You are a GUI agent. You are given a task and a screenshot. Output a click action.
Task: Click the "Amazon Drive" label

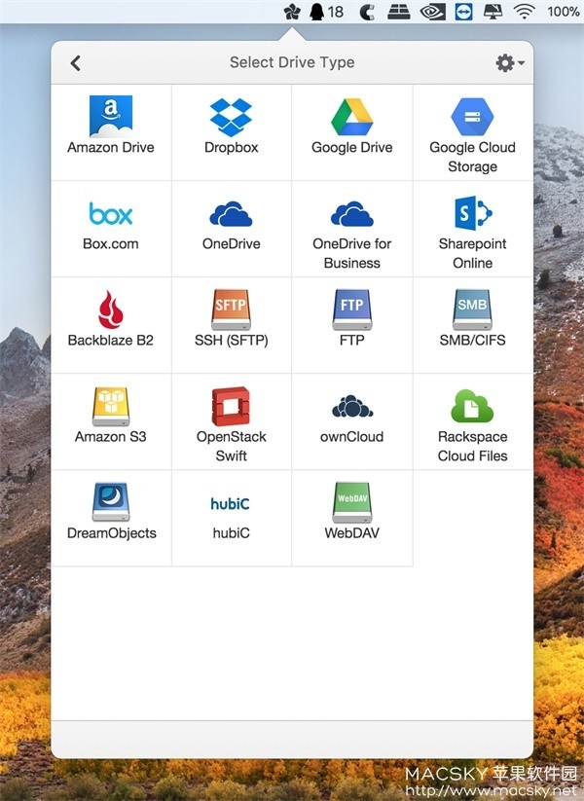111,147
